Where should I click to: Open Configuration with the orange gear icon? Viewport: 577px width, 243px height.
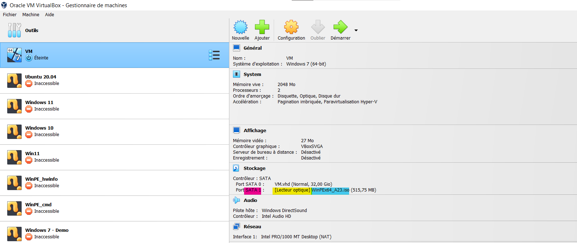pyautogui.click(x=291, y=27)
